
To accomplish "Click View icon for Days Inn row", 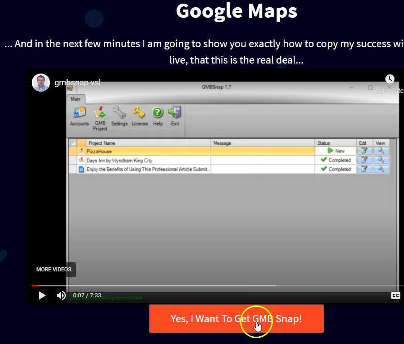I will [x=381, y=160].
